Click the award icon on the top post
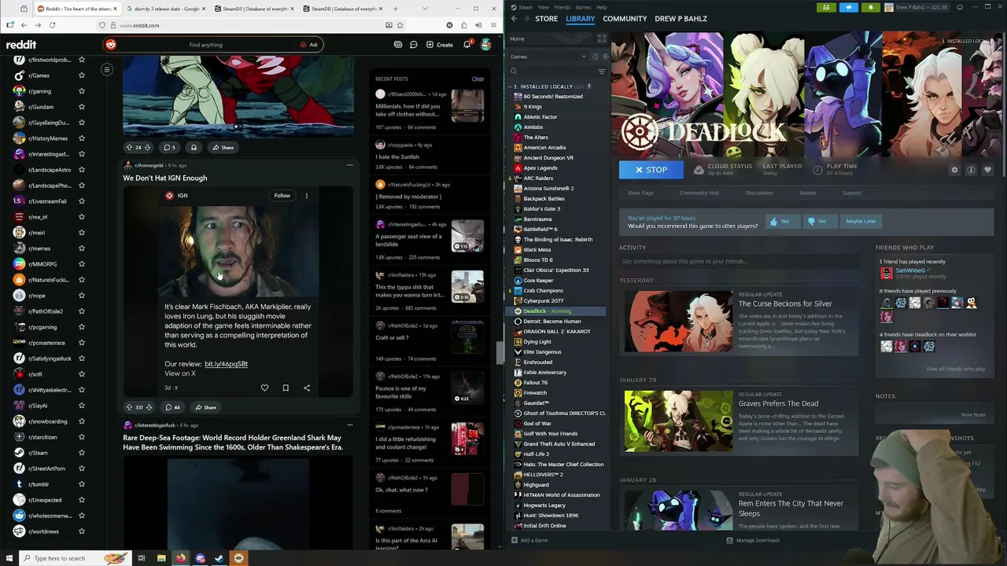 coord(194,147)
